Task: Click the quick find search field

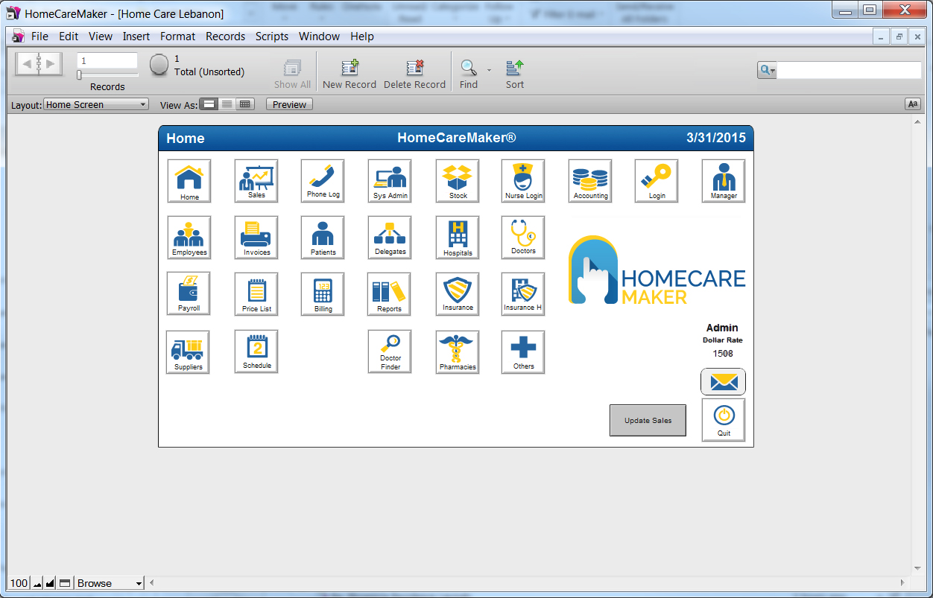Action: pyautogui.click(x=849, y=70)
